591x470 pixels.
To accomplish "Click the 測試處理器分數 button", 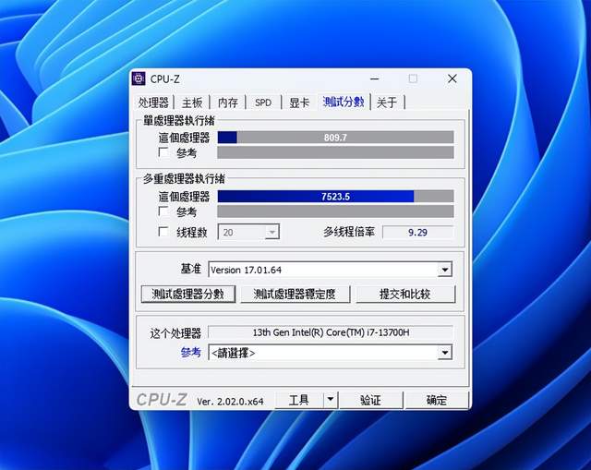I will click(188, 294).
